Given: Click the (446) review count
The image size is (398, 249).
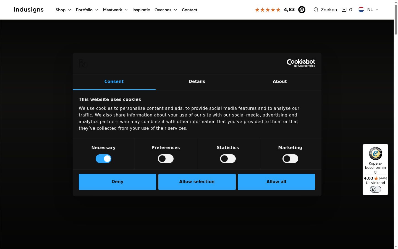Looking at the screenshot, I should pyautogui.click(x=383, y=178).
